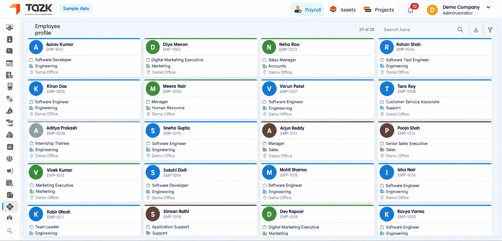The height and width of the screenshot is (241, 502).
Task: Click Simran Rathi's Application Support title
Action: click(170, 227)
